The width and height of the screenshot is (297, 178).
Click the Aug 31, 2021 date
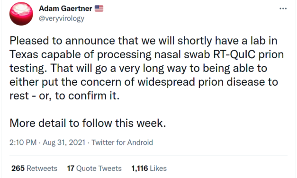point(64,142)
